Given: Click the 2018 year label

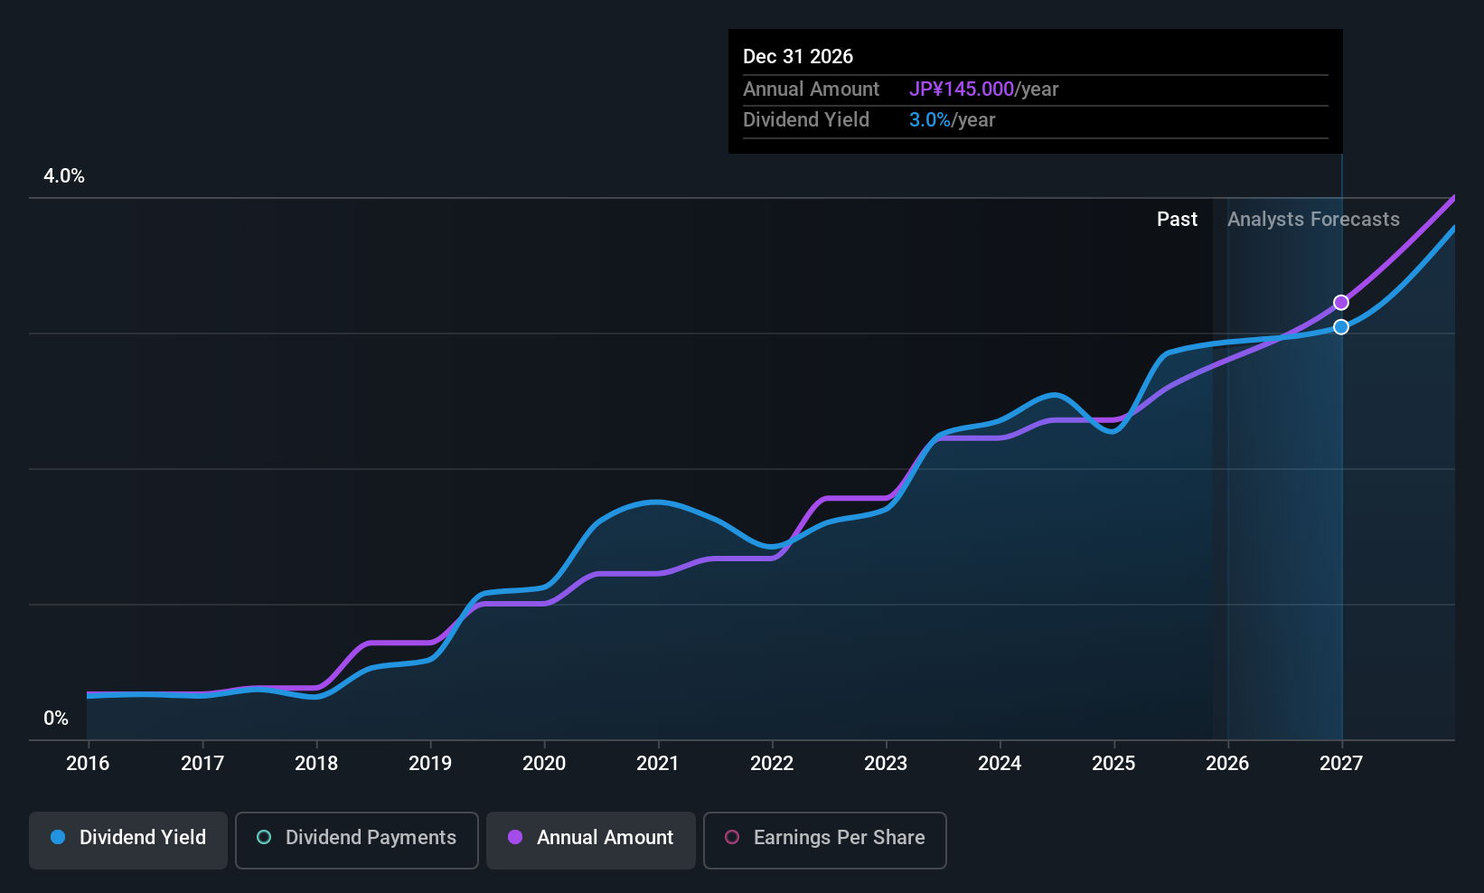Looking at the screenshot, I should pyautogui.click(x=316, y=764).
